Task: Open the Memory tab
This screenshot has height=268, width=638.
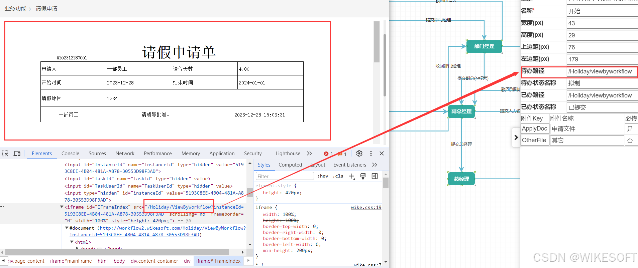Action: click(x=191, y=154)
